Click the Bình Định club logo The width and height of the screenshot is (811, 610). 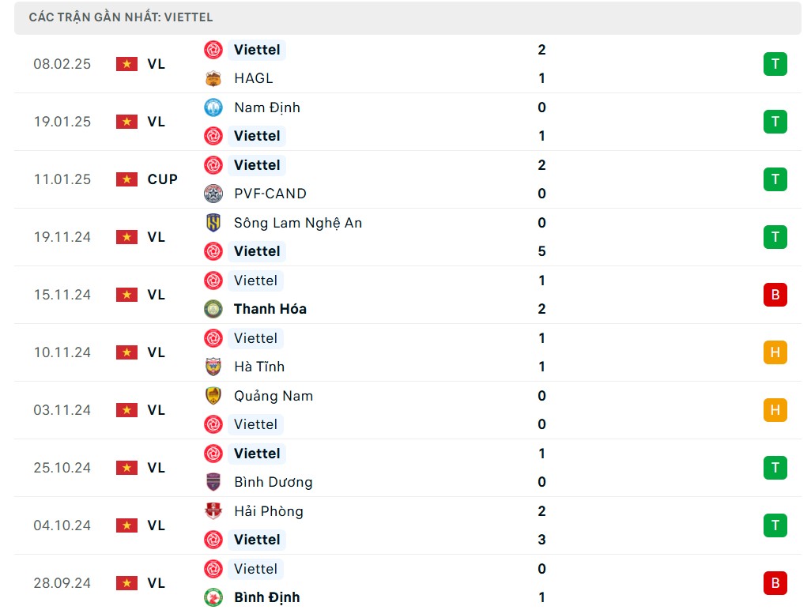(213, 597)
